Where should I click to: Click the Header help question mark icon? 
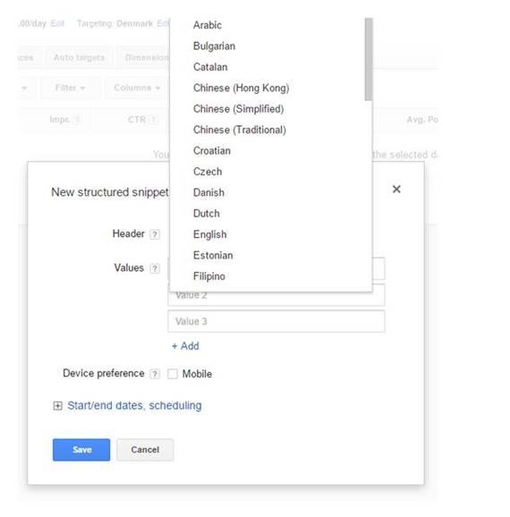[x=155, y=234]
